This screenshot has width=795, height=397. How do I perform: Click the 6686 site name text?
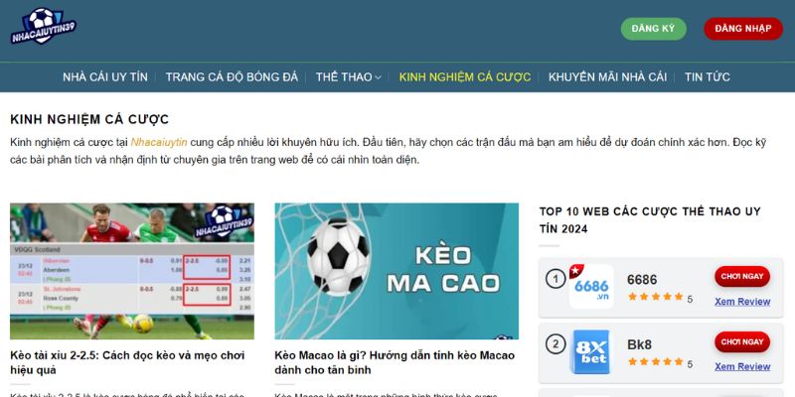[642, 280]
